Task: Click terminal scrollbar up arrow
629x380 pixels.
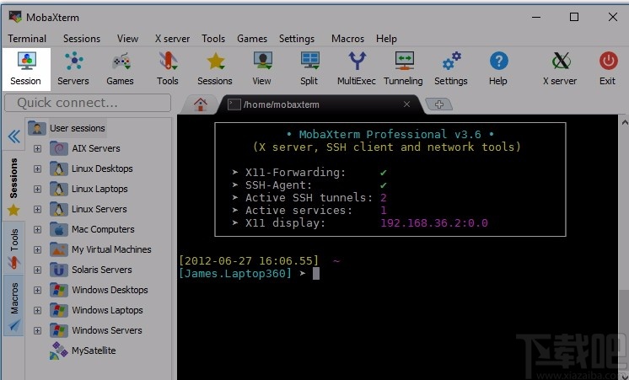Action: (x=624, y=122)
